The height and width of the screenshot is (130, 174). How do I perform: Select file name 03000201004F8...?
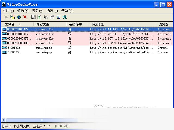click(20, 38)
